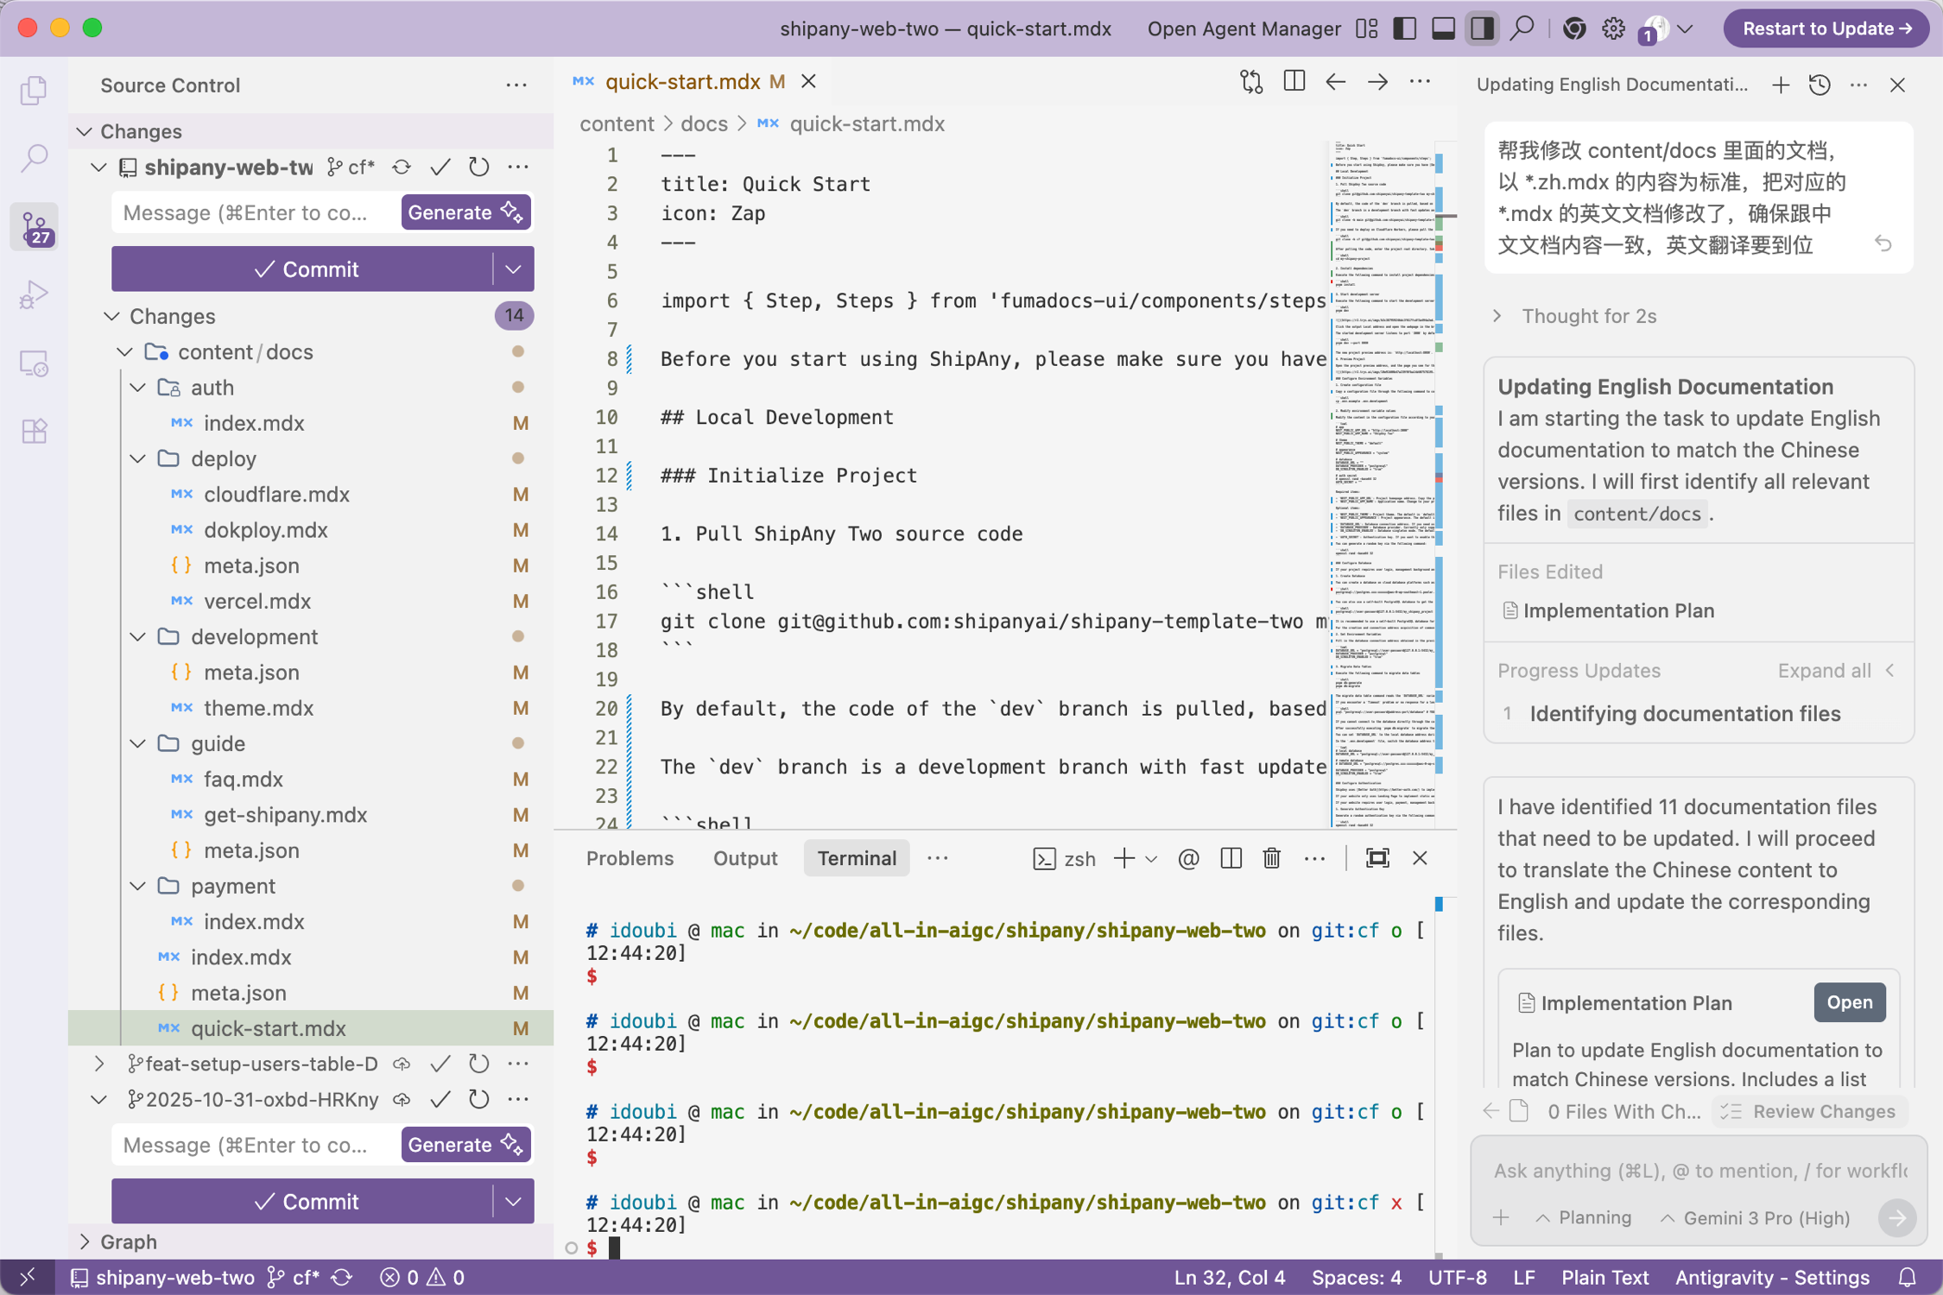Click the editor minimap scroll region
Viewport: 1943px width, 1295px height.
coord(1382,483)
